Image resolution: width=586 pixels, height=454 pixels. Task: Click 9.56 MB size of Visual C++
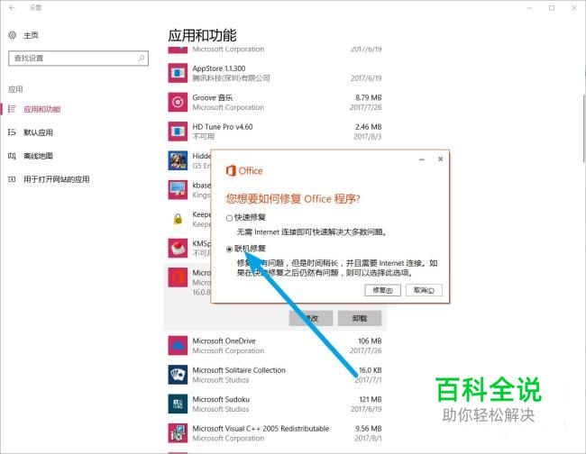[369, 428]
